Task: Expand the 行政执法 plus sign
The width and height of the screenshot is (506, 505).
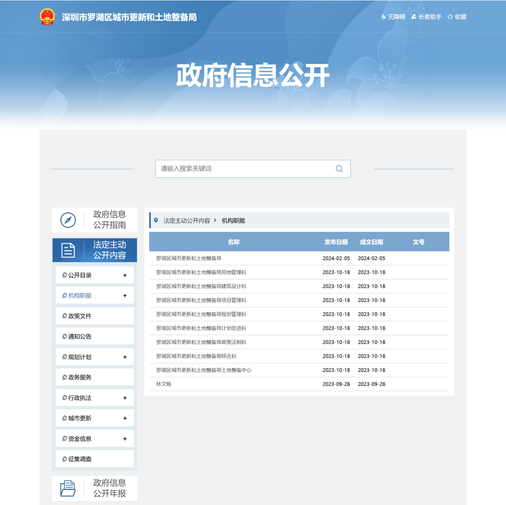Action: pyautogui.click(x=125, y=398)
